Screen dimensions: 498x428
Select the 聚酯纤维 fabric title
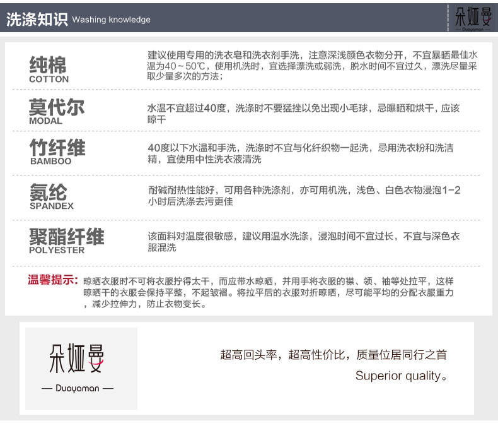(x=66, y=237)
